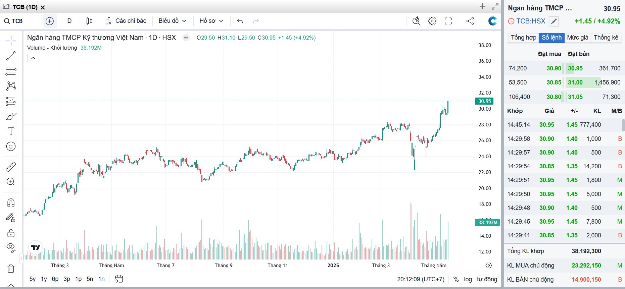Toggle tự động auto scale
Image resolution: width=625 pixels, height=289 pixels.
(x=487, y=279)
